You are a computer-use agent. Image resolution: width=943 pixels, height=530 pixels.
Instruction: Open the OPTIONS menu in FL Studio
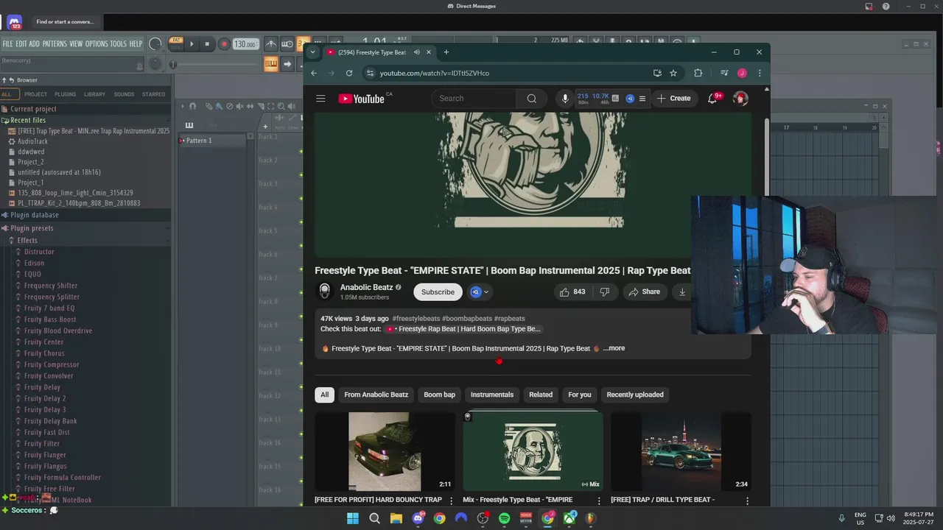[97, 44]
